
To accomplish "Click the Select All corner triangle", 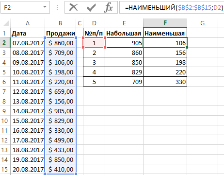I will [x=6, y=23].
